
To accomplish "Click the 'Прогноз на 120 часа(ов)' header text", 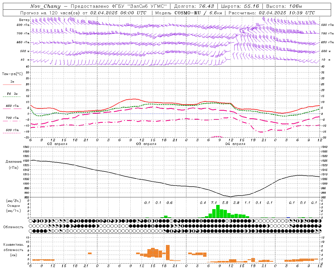I will [50, 13].
